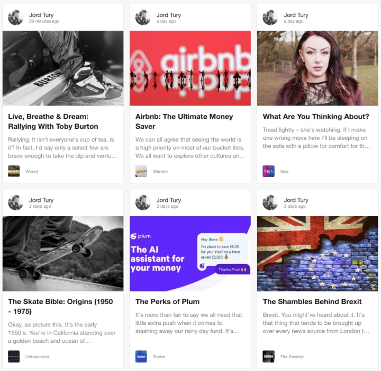
Task: Open the Union Jack Brexit cover image
Action: pyautogui.click(x=317, y=254)
